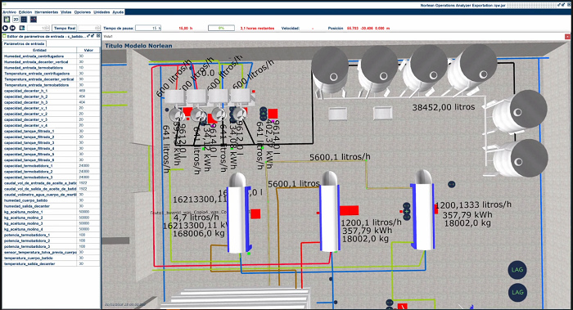The height and width of the screenshot is (310, 573).
Task: Close the Vista1 panel with the red X
Action: (567, 37)
